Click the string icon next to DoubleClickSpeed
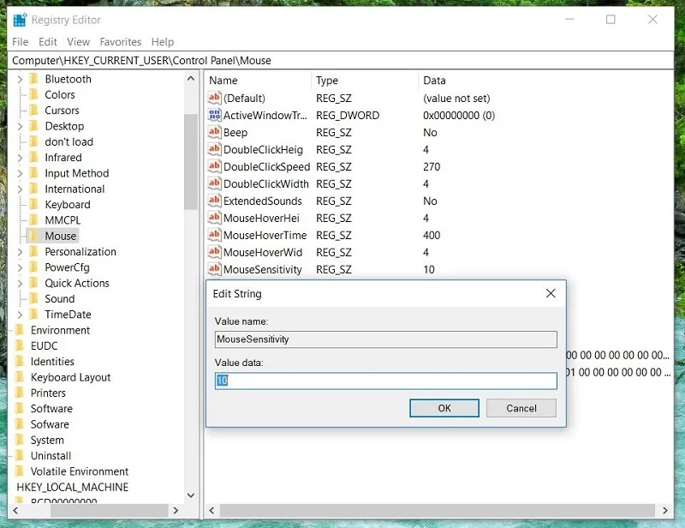Screen dimensions: 685x528 click(215, 166)
